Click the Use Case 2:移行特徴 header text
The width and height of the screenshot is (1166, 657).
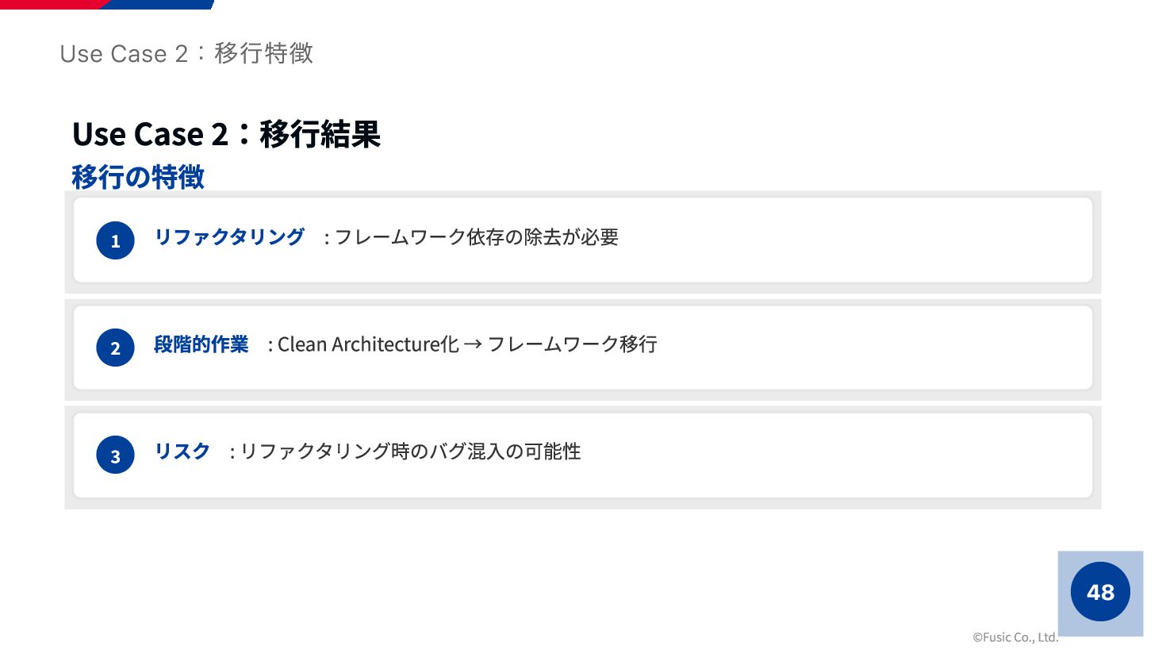coord(186,53)
